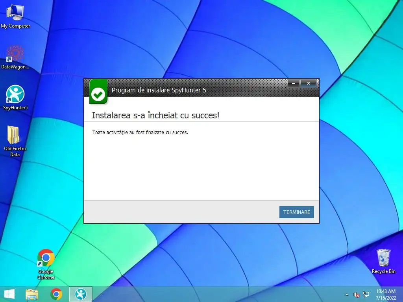Click the 'Program de instalare SpyHunter 5' title
Image resolution: width=403 pixels, height=302 pixels.
[x=159, y=90]
